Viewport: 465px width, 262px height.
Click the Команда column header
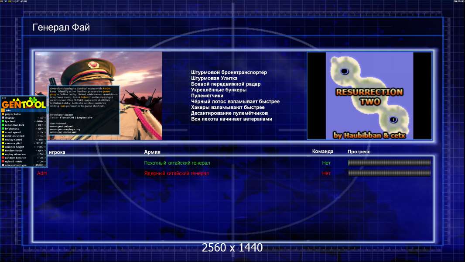click(323, 152)
